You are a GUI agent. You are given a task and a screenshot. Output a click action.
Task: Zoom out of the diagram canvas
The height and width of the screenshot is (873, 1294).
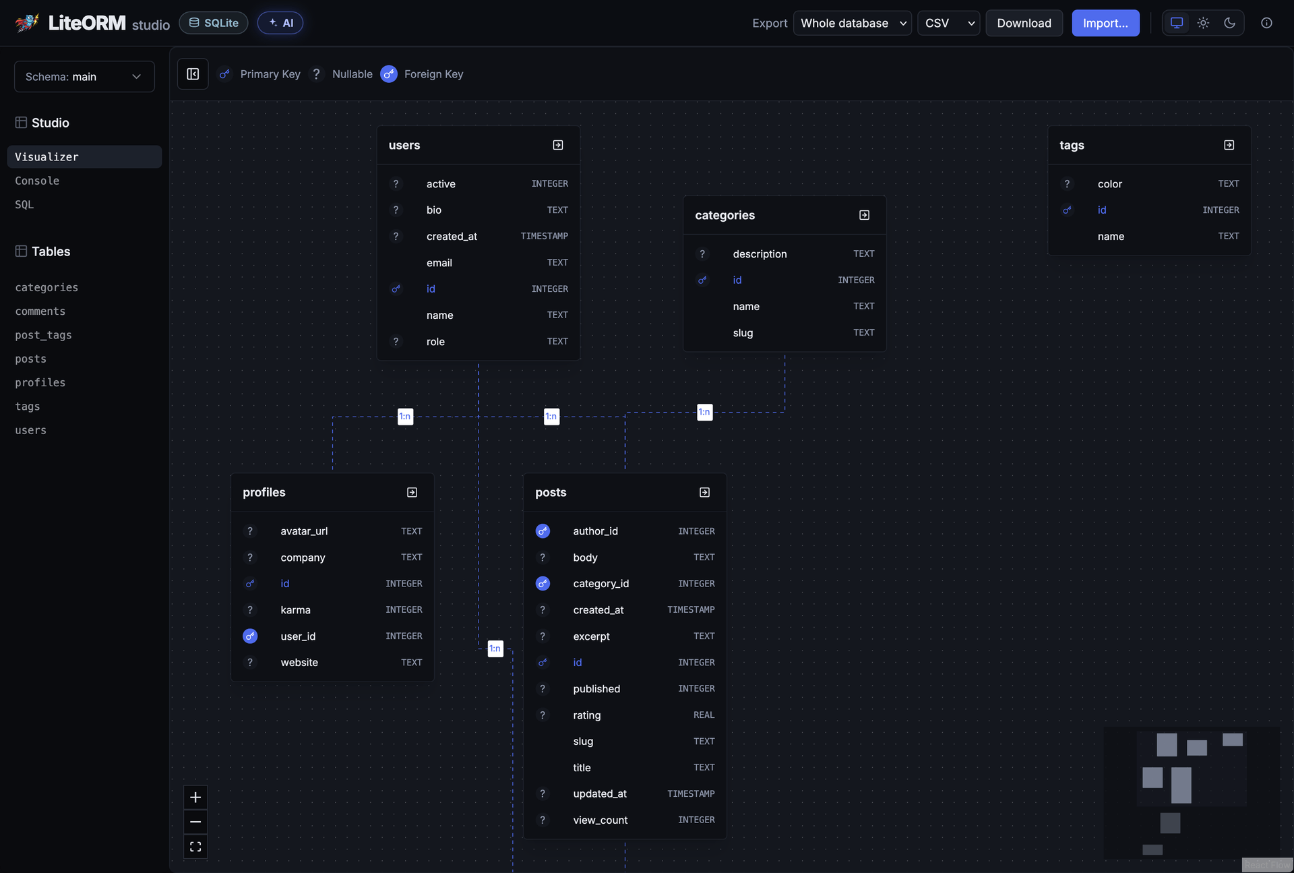coord(195,822)
